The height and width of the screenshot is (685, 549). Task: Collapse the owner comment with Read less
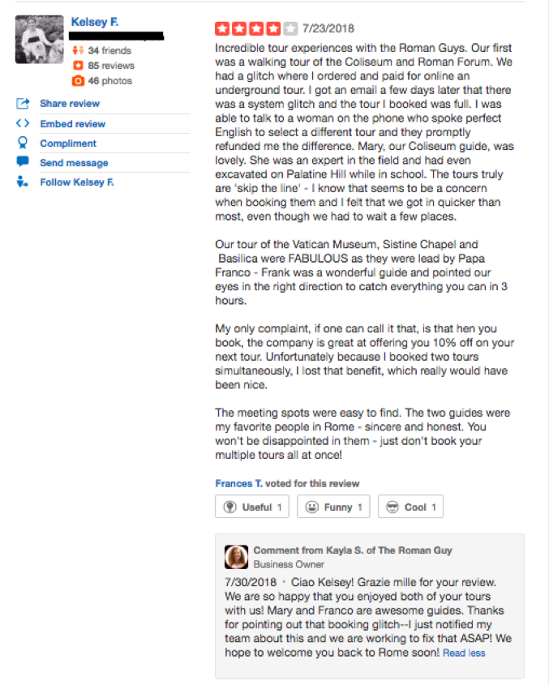pos(464,653)
